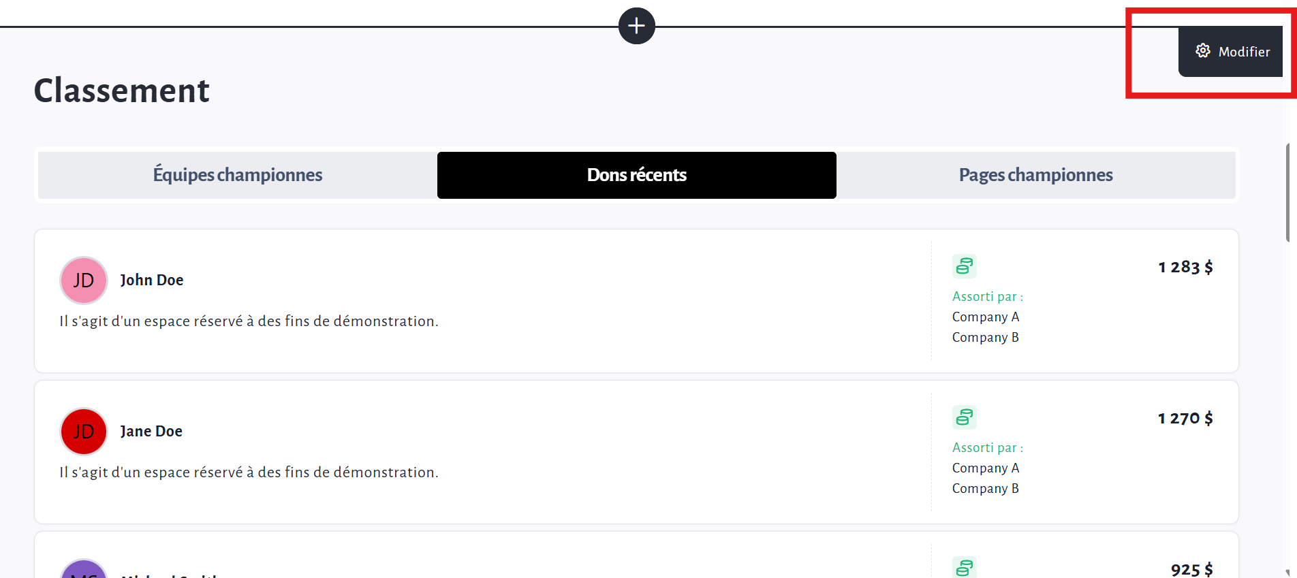Screen dimensions: 1297x578
Task: Click the 1 270 $ donation amount
Action: 1185,418
